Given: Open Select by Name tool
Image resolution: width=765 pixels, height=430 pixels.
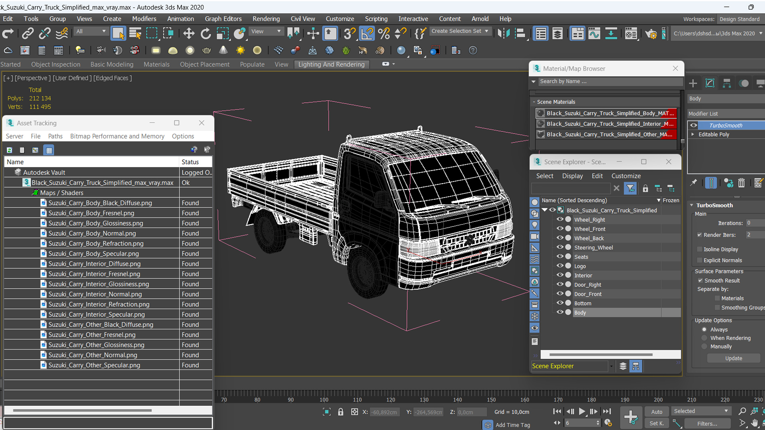Looking at the screenshot, I should [x=135, y=33].
